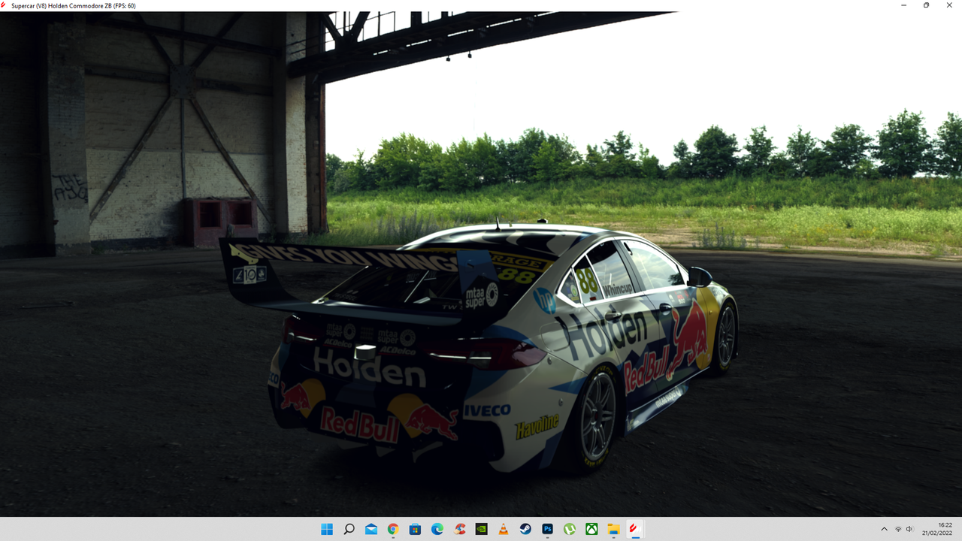Open the Mail app

tap(372, 529)
